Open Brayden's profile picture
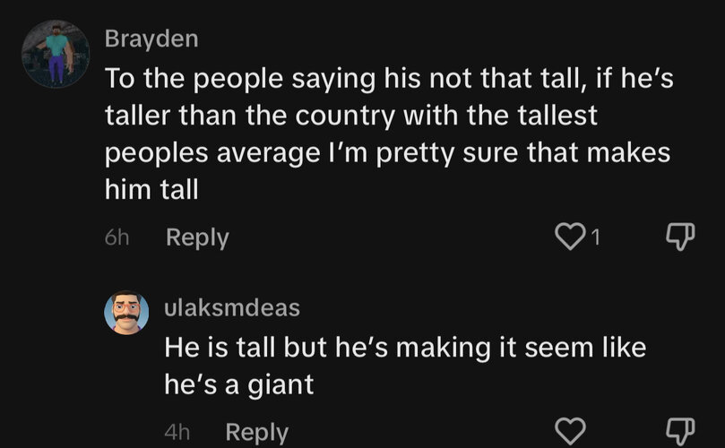The height and width of the screenshot is (448, 725). (x=56, y=54)
